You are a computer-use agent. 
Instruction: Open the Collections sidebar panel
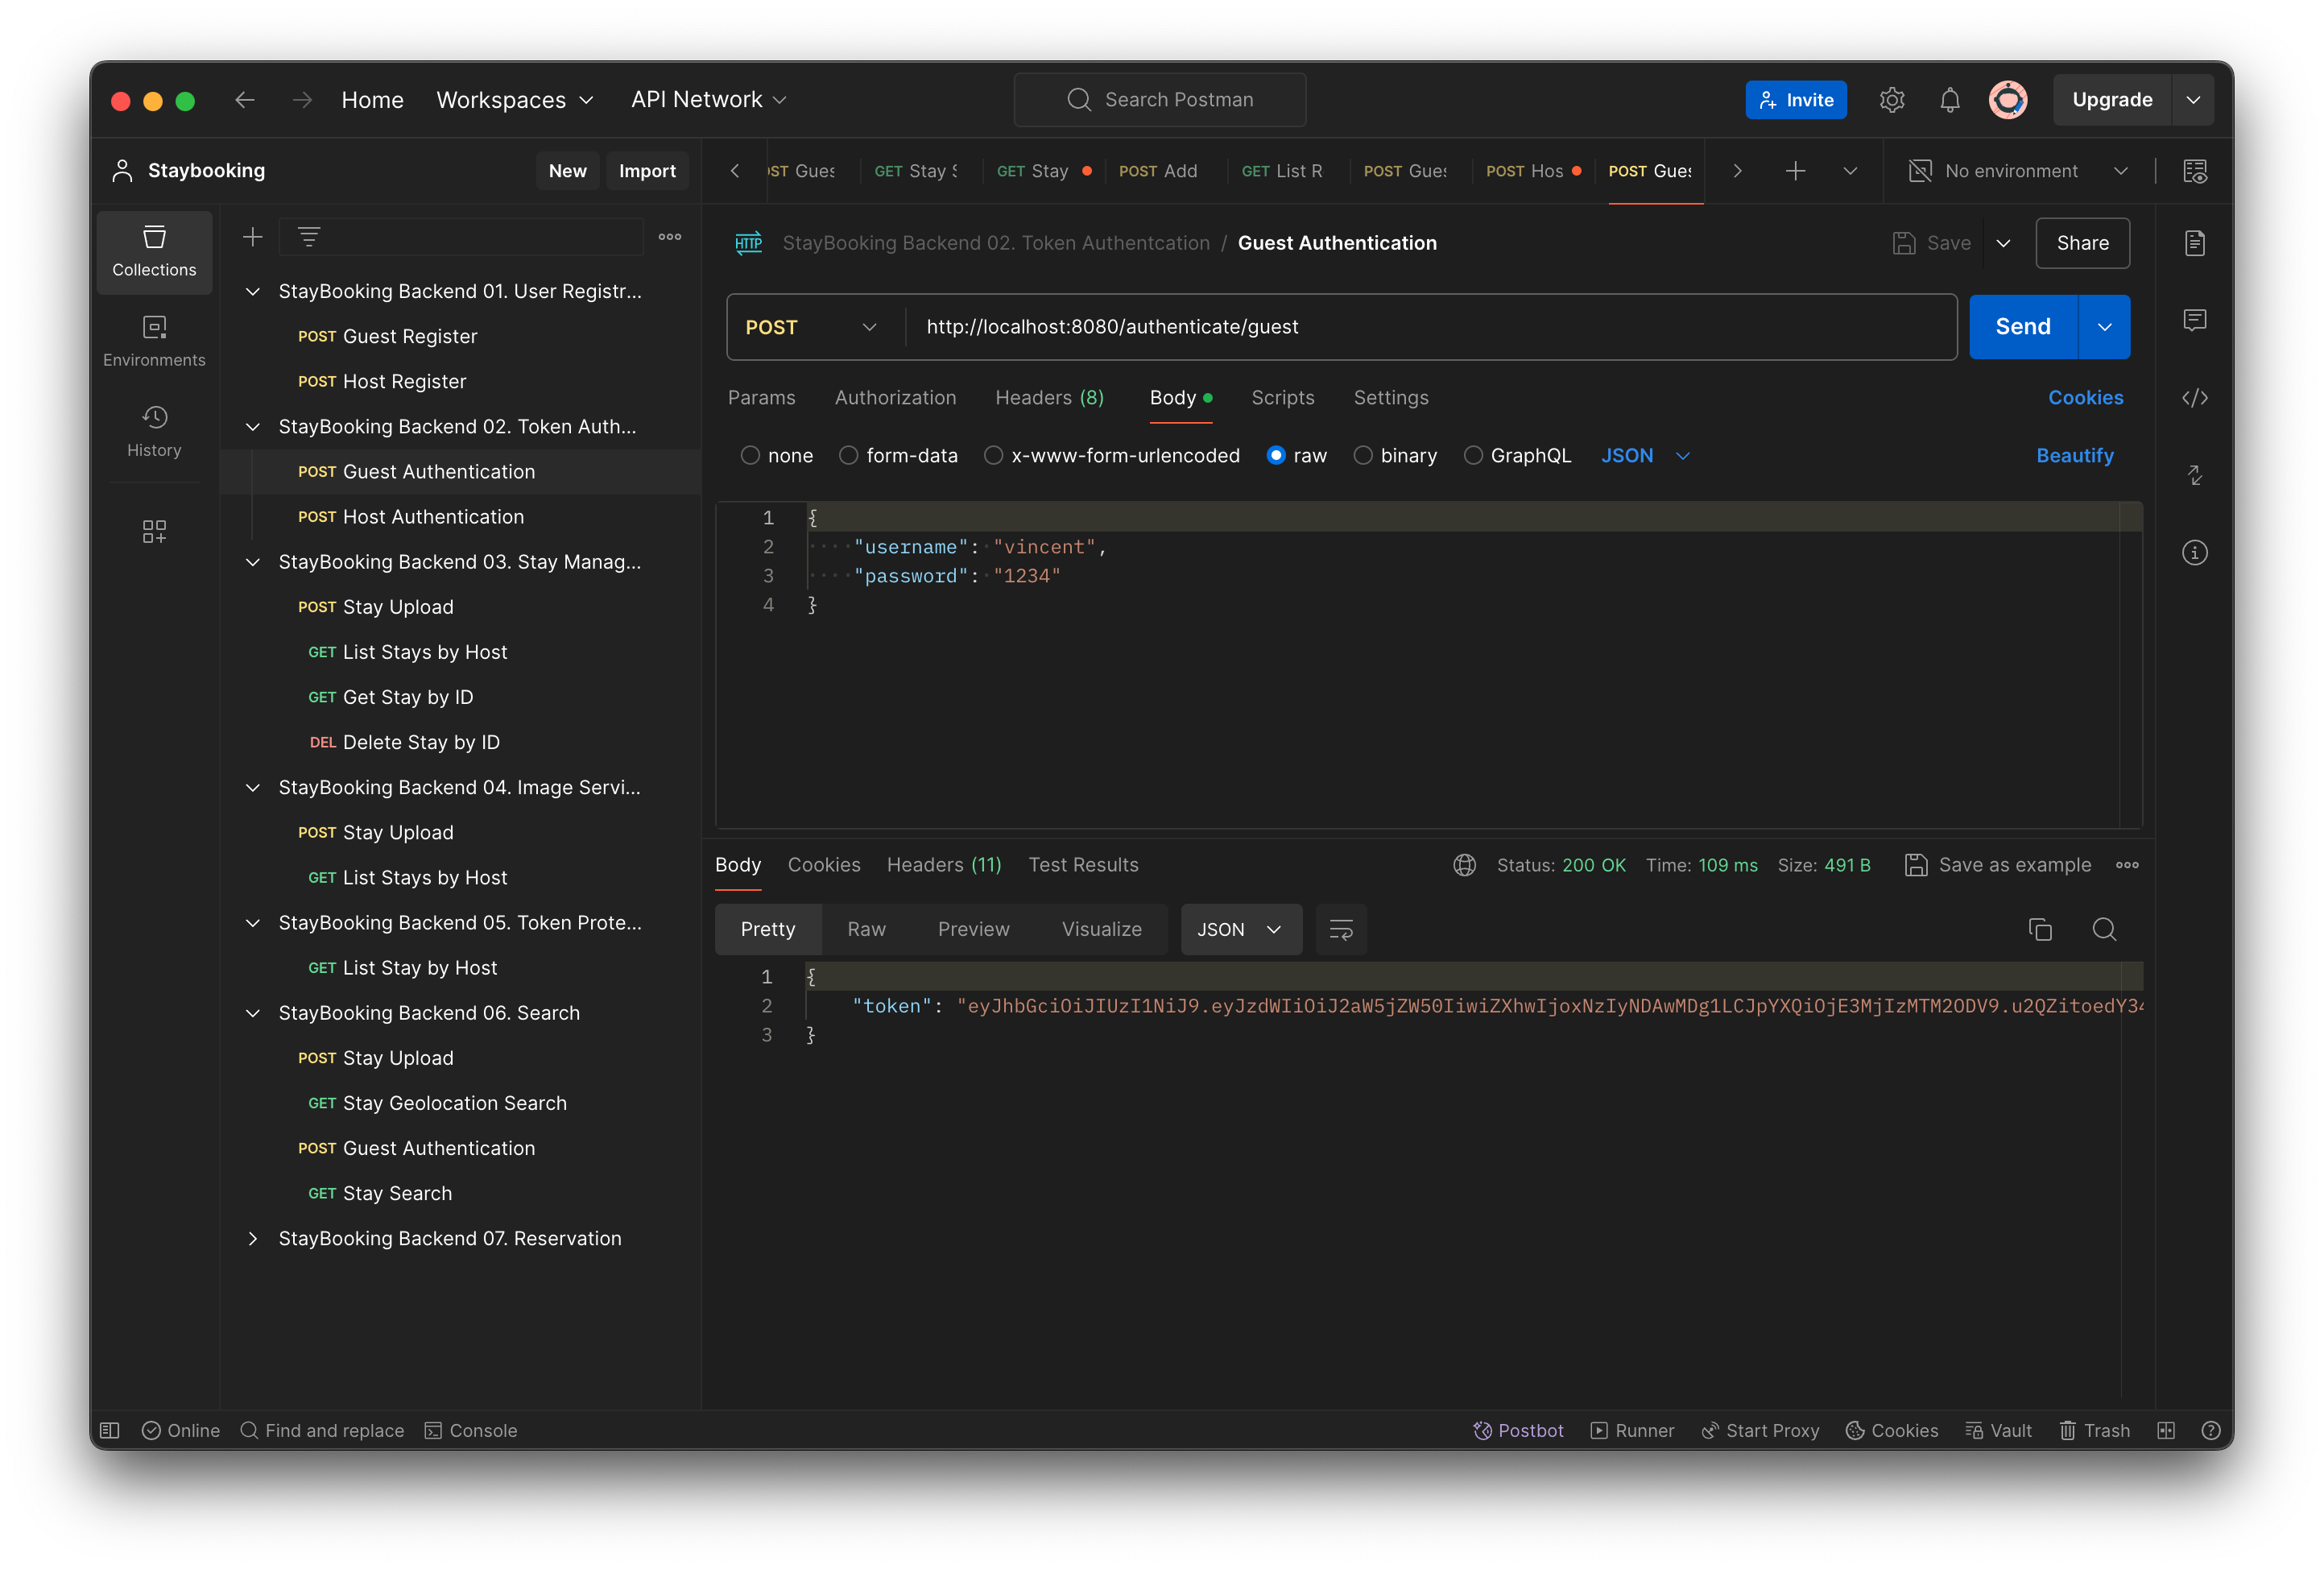coord(154,252)
